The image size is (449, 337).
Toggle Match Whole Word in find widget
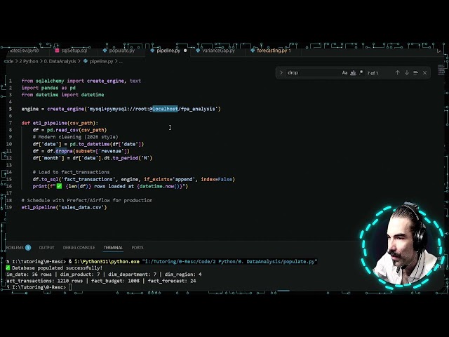point(353,73)
